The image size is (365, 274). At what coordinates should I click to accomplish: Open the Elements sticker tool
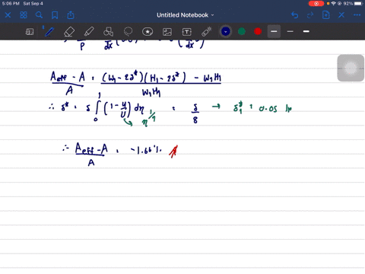[x=148, y=32]
